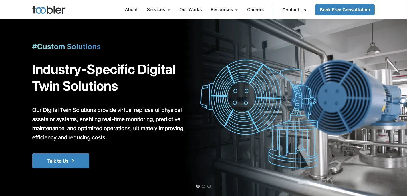This screenshot has width=407, height=196.
Task: Jump to the third carousel slide dot
Action: point(209,186)
